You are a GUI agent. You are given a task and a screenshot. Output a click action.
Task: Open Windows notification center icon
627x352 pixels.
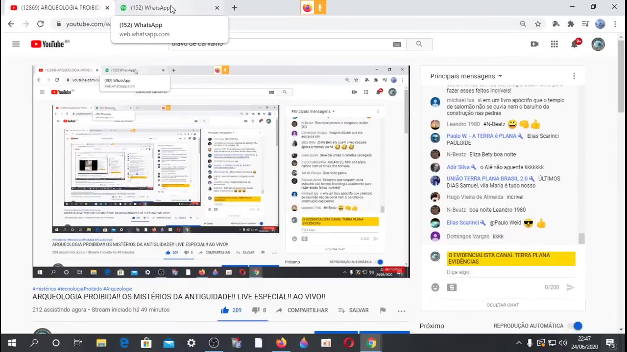pyautogui.click(x=610, y=343)
